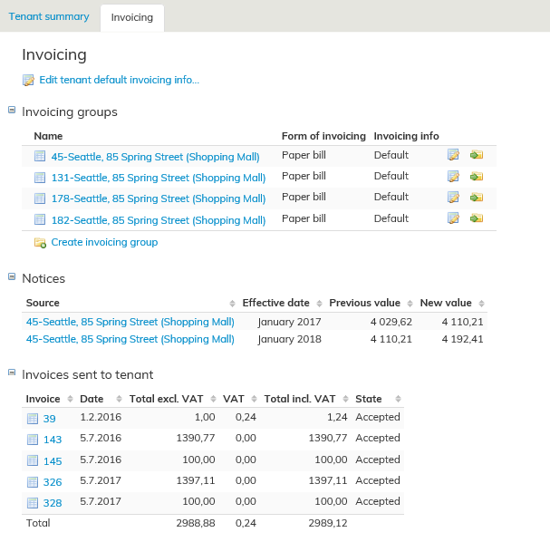
Task: Open Edit tenant default invoicing info link
Action: point(119,80)
